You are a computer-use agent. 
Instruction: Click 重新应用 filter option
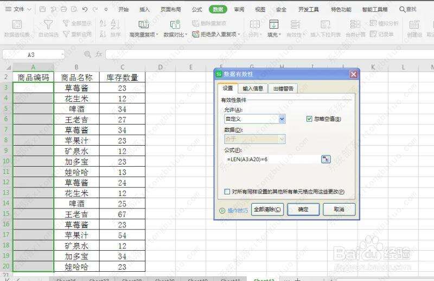[x=77, y=34]
